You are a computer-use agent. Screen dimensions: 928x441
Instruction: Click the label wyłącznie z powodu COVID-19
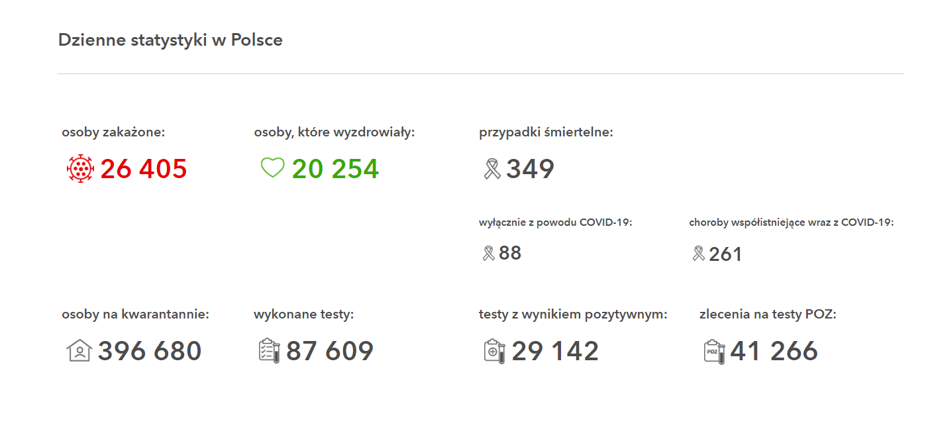556,222
